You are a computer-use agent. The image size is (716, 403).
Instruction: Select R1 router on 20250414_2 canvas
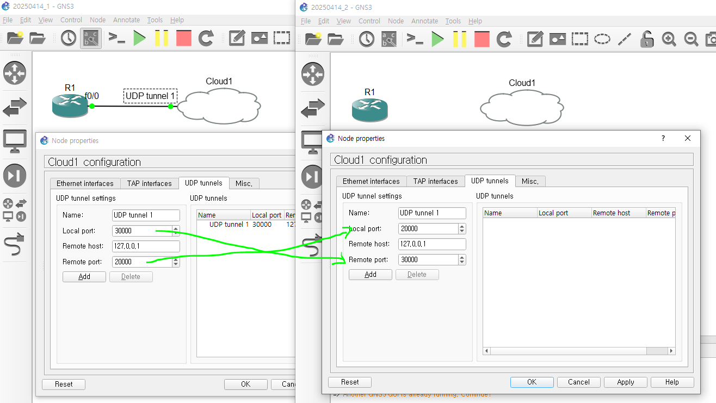[370, 110]
